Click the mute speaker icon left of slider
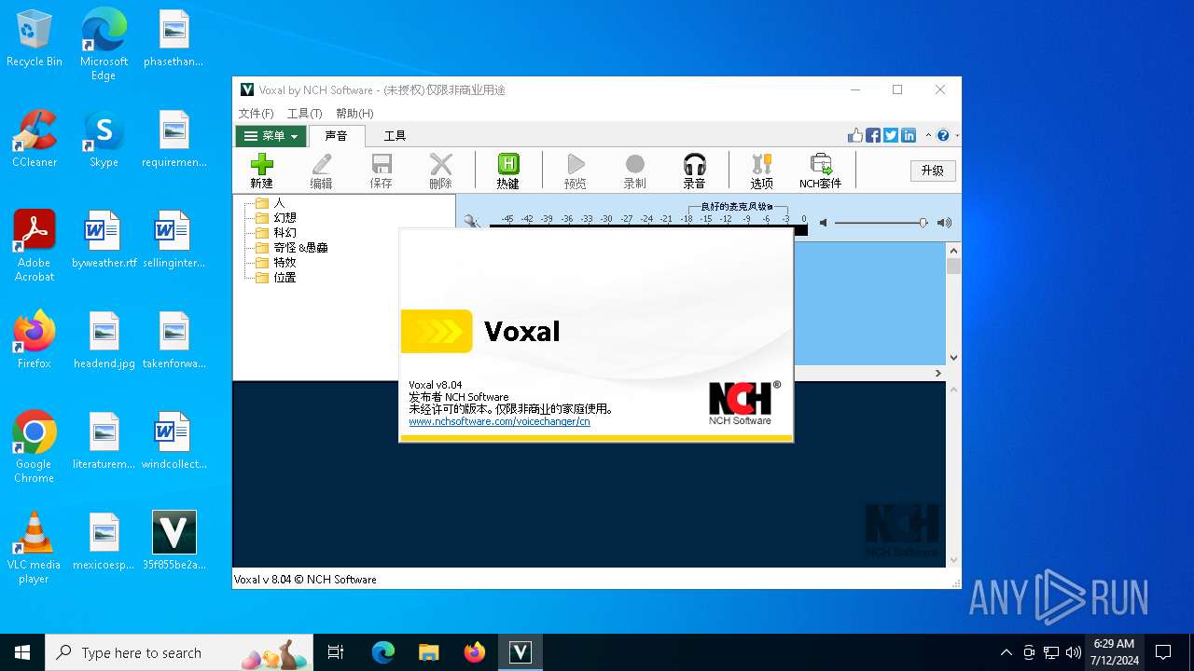The width and height of the screenshot is (1194, 671). [x=823, y=223]
